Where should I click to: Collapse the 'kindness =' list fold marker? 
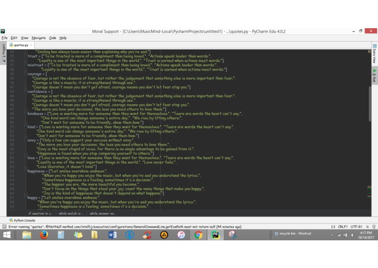[26, 113]
